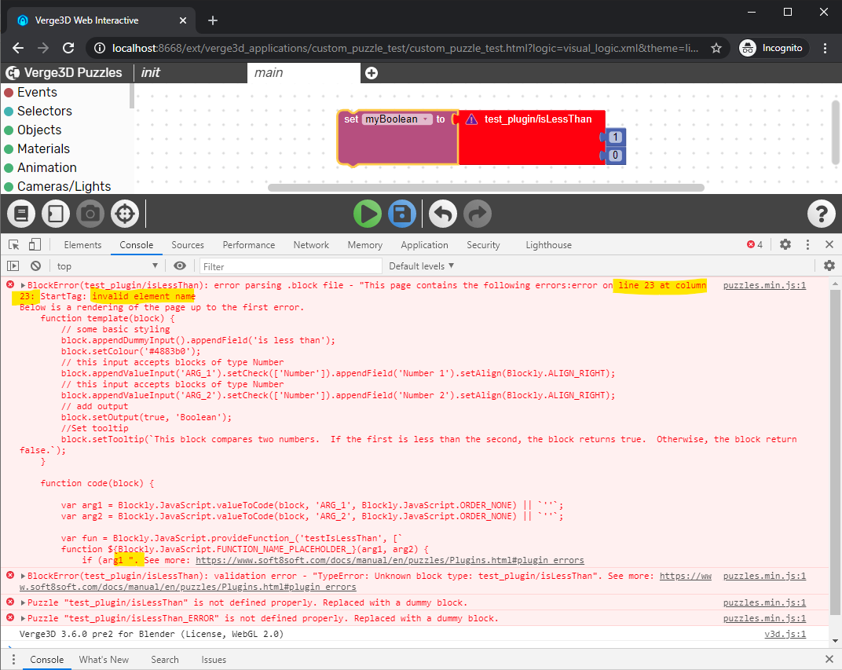Open the Events puzzle category

[x=37, y=93]
